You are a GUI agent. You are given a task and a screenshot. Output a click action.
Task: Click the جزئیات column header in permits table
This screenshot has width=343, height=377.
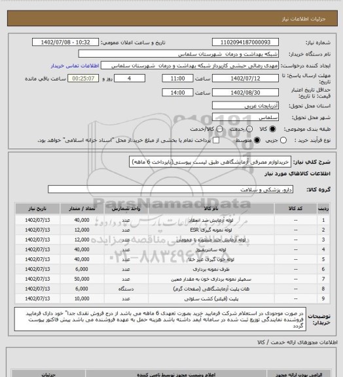pyautogui.click(x=48, y=374)
